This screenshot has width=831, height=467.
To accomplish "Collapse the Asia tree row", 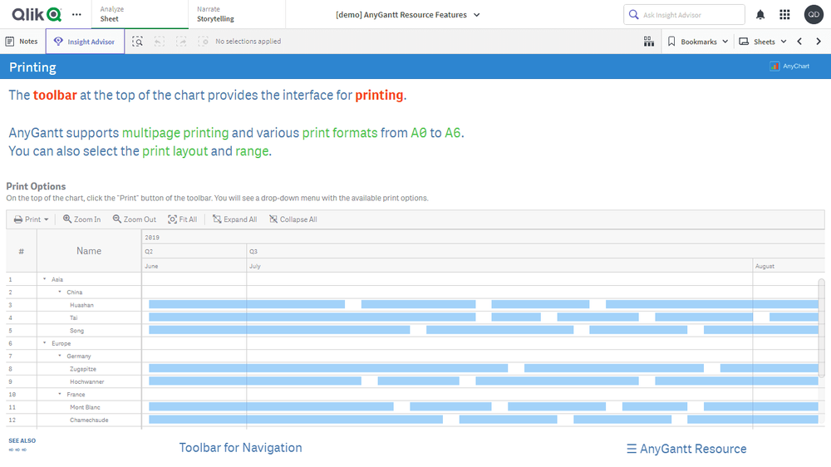I will pyautogui.click(x=45, y=280).
